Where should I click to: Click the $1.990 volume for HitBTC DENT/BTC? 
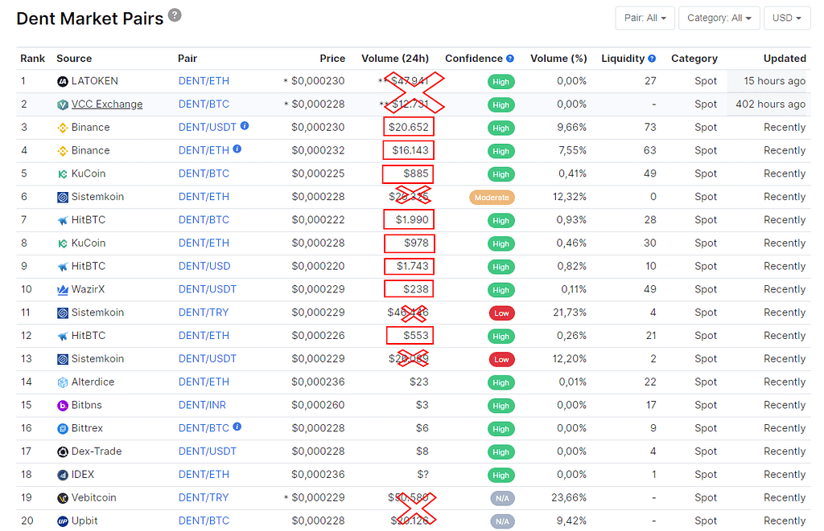(x=412, y=220)
